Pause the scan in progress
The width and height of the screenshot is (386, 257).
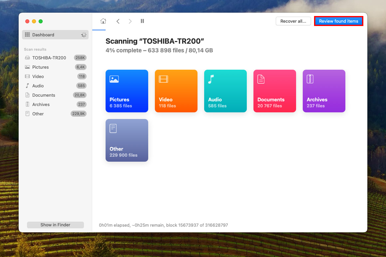pyautogui.click(x=142, y=21)
